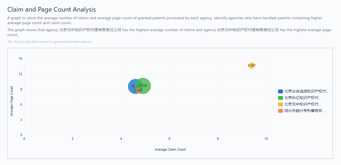Click the small orange bubble labeled 2,820
This screenshot has height=165, width=341.
[x=138, y=90]
